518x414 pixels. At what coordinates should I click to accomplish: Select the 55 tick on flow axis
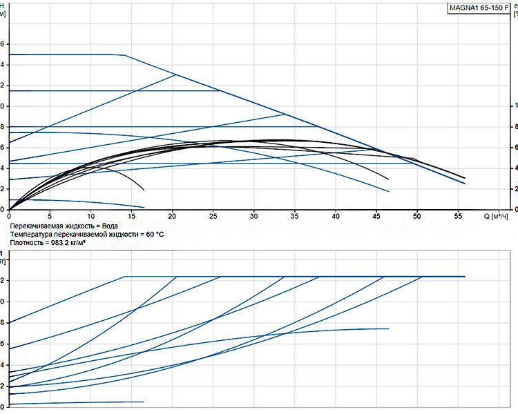click(458, 216)
